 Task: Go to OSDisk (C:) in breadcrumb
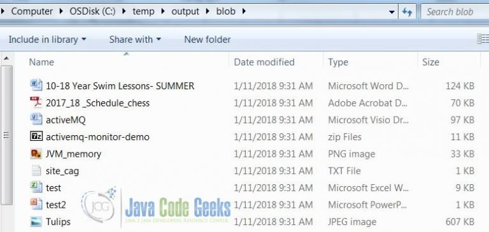pos(92,11)
